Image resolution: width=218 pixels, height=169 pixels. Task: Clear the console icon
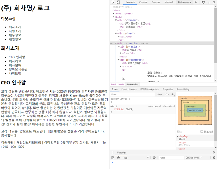[118, 157]
